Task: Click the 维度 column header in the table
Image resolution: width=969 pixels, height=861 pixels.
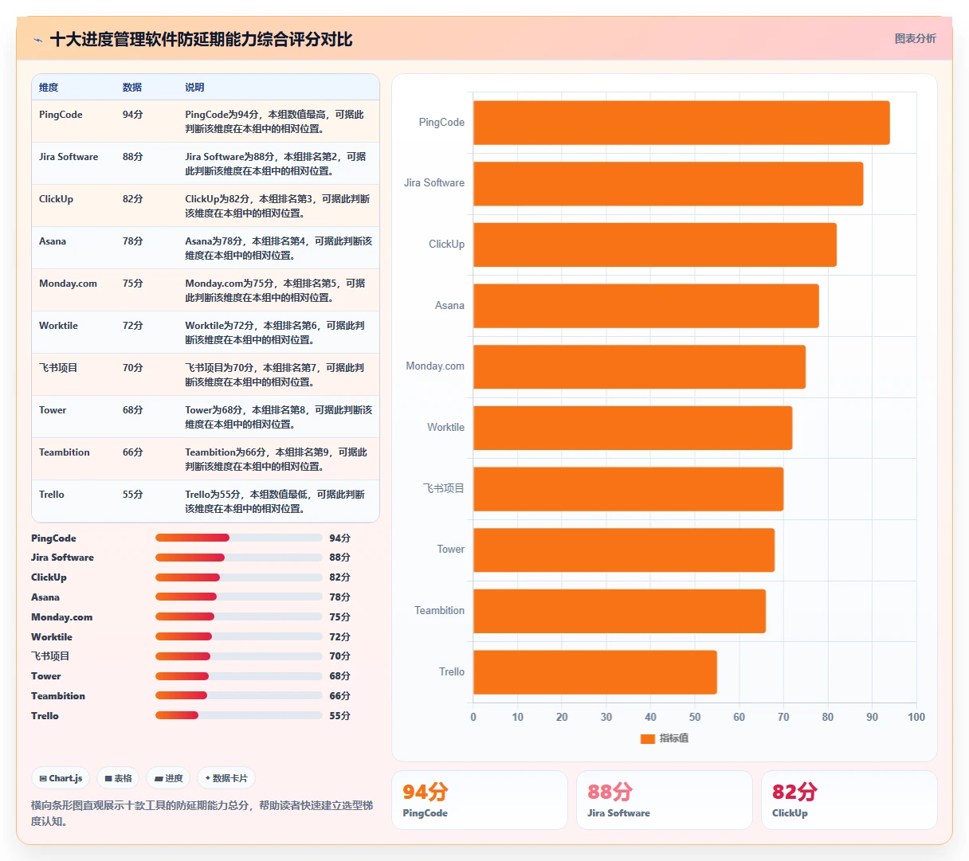Action: point(49,88)
